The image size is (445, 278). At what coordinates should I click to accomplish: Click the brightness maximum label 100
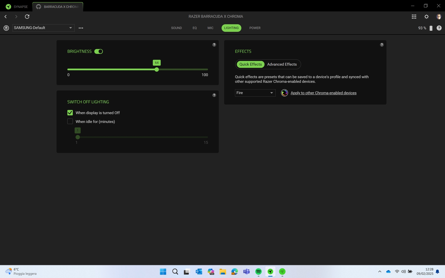point(205,75)
